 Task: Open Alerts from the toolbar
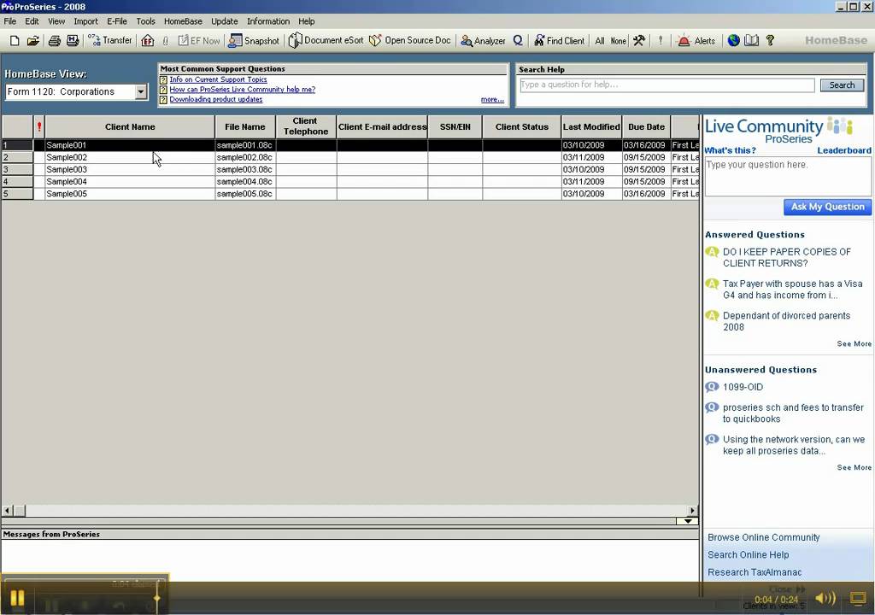point(696,40)
